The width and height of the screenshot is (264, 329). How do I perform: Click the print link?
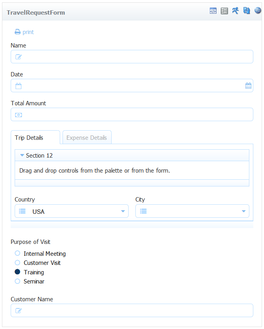pyautogui.click(x=28, y=32)
